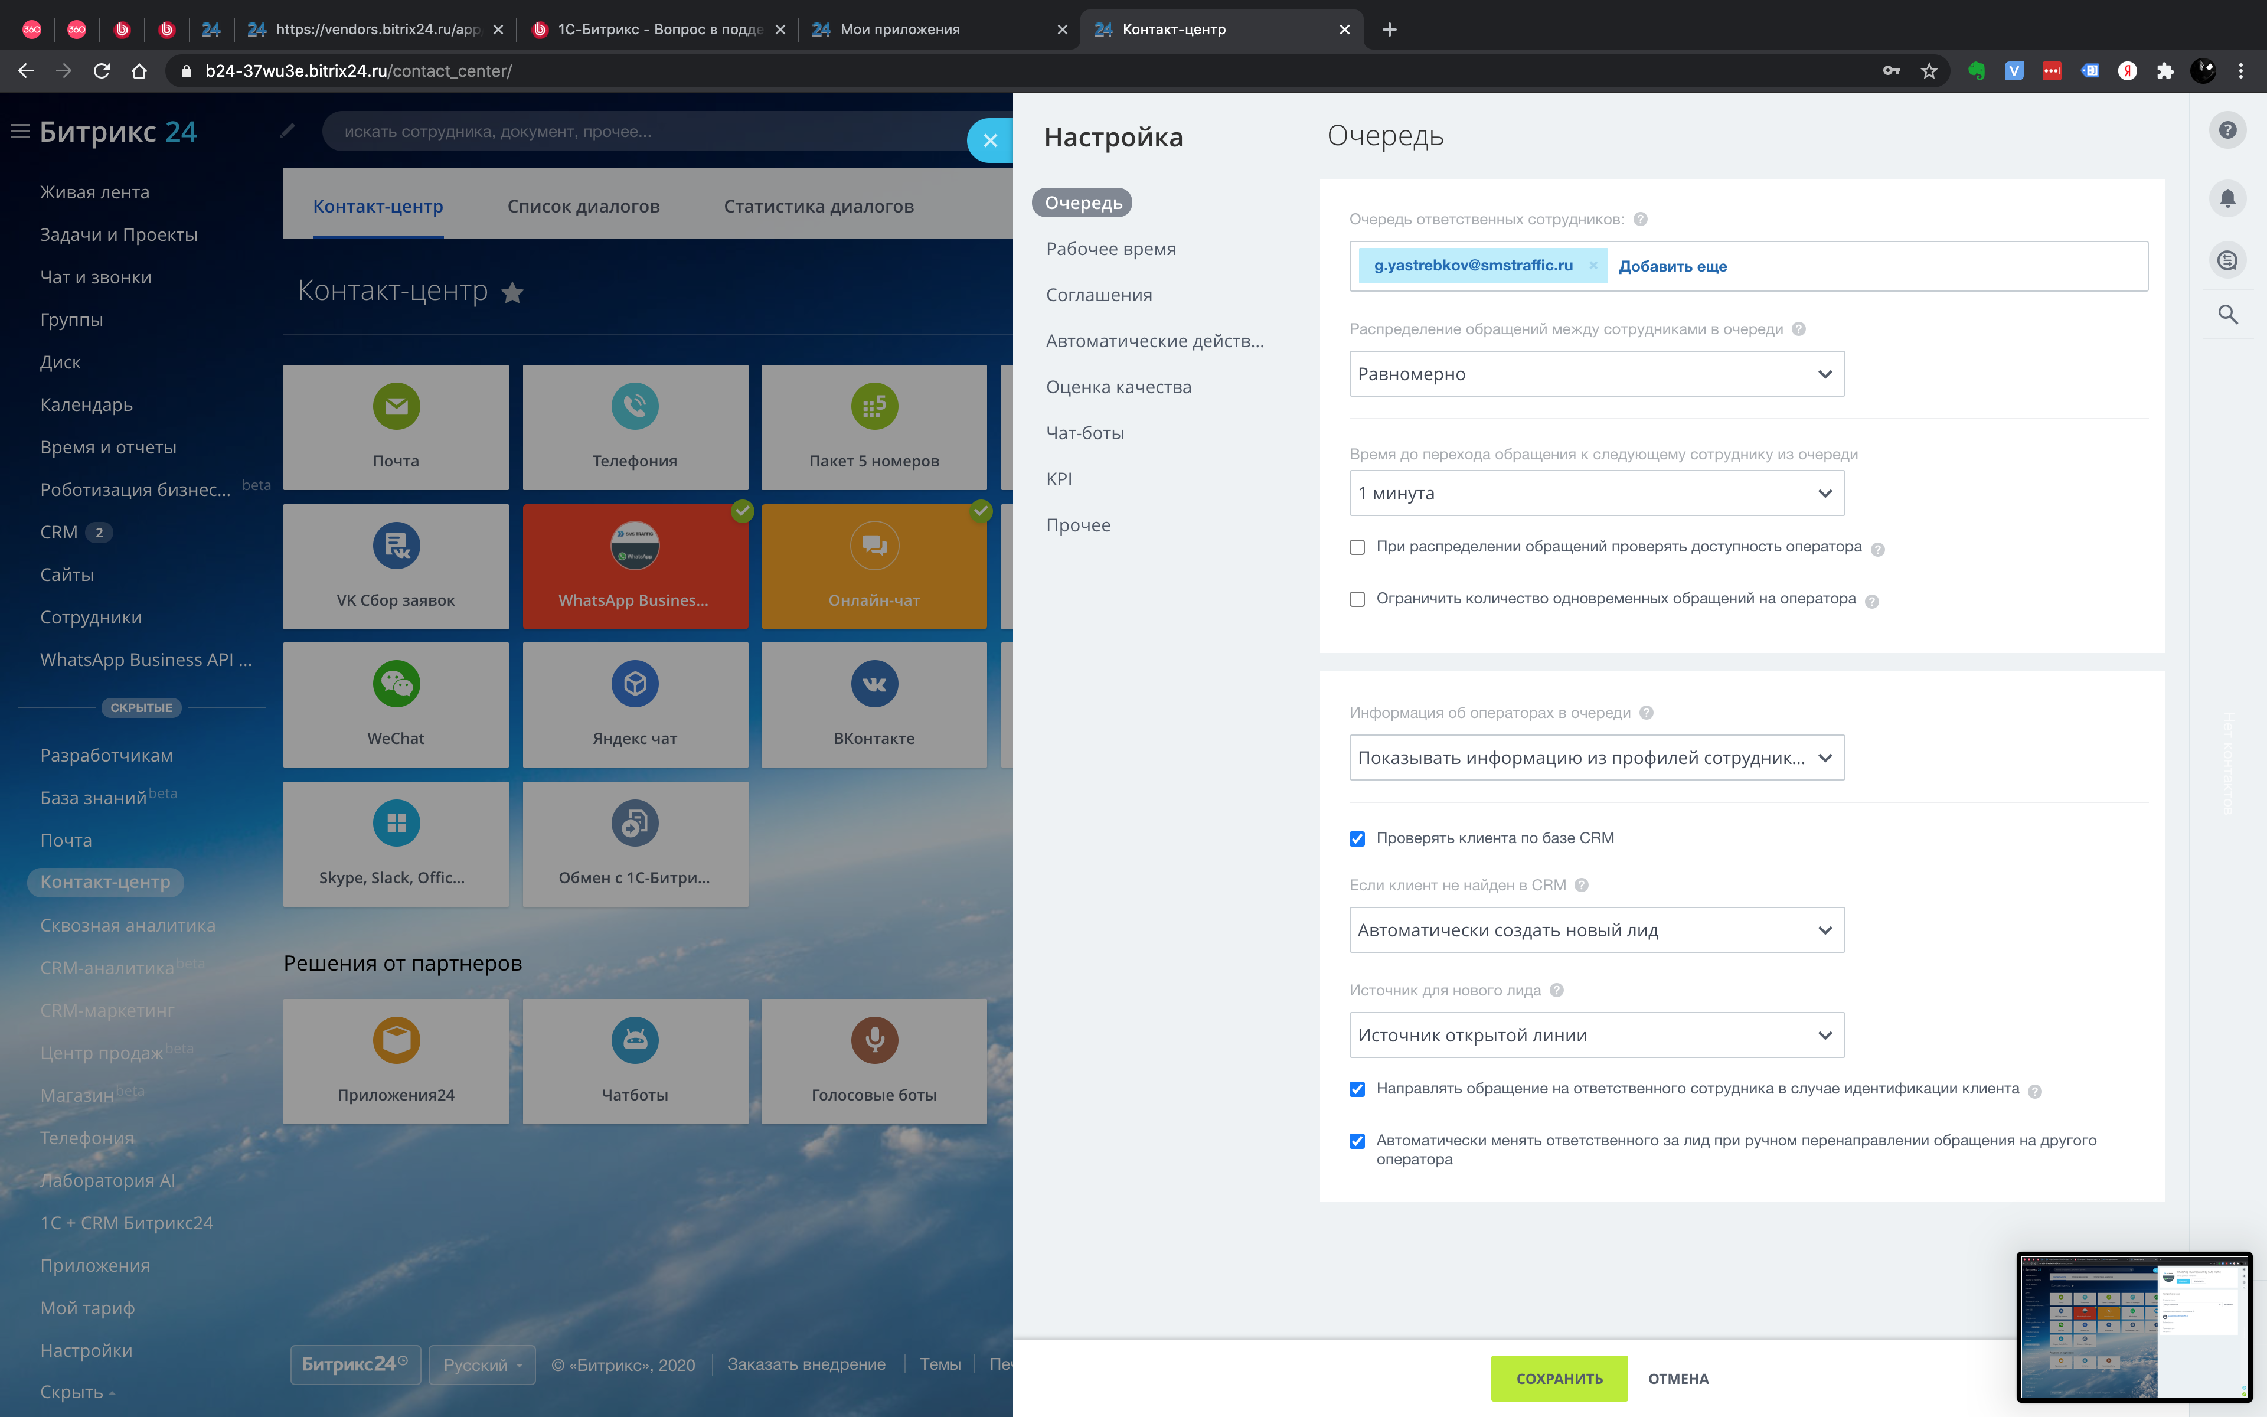Uncheck 'Проверять клиента по базе CRM'
The image size is (2267, 1417).
[x=1357, y=839]
